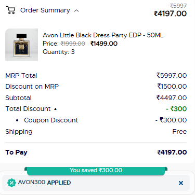Click the struck-through ₹5997 original price

[178, 6]
